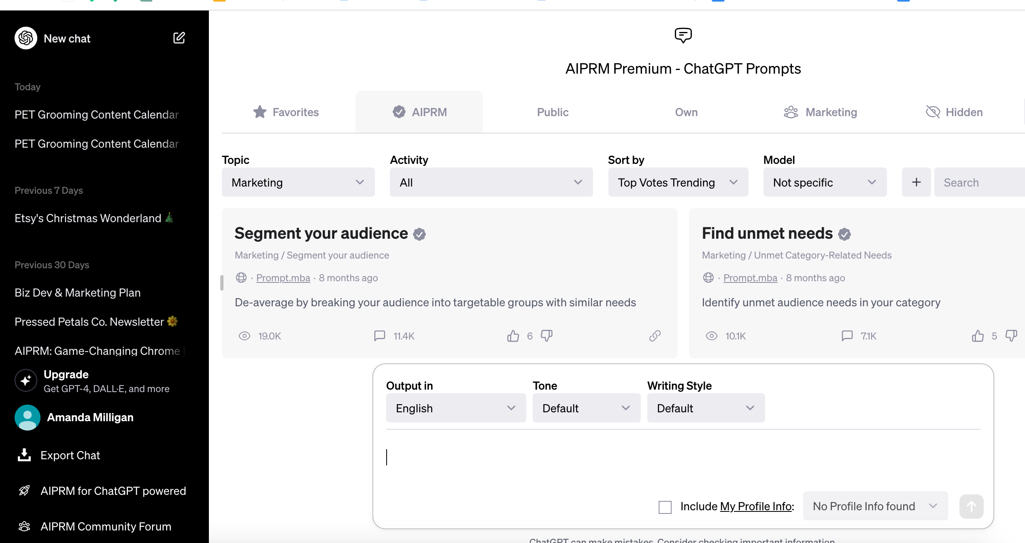Click into the prompt Search field
Viewport: 1025px width, 543px height.
(x=980, y=182)
